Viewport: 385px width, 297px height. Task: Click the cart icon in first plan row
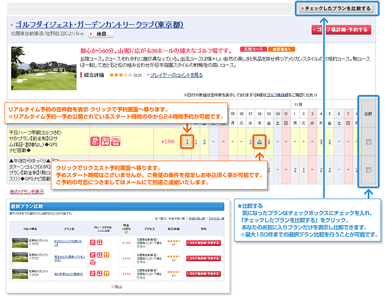(105, 141)
